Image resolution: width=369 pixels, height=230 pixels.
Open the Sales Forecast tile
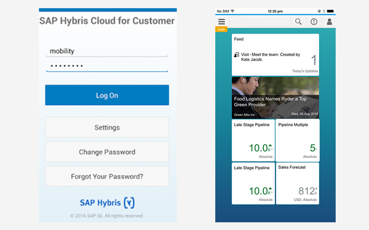pos(297,183)
